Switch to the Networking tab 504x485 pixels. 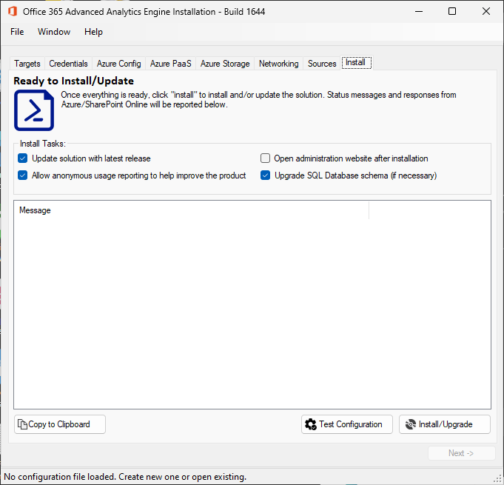[x=279, y=64]
